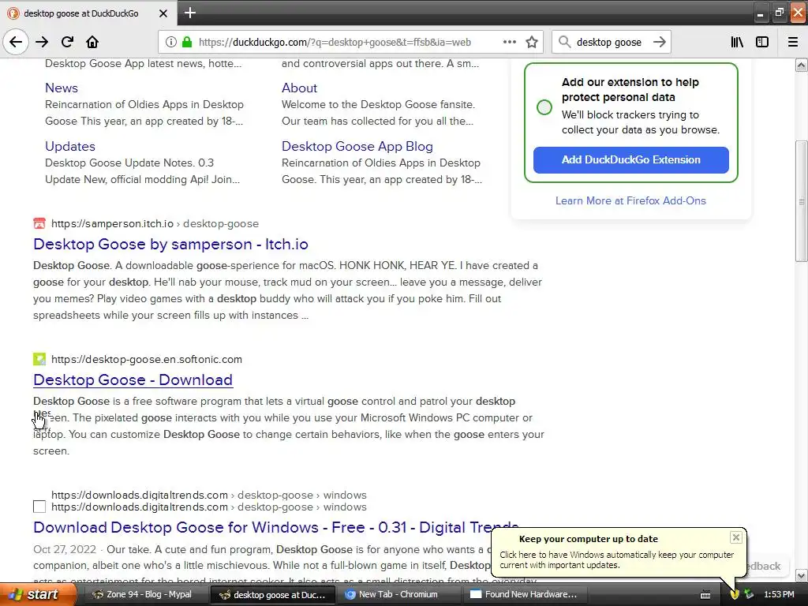Screen dimensions: 808x606
Task: Bookmark this page with the star
Action: (x=532, y=42)
